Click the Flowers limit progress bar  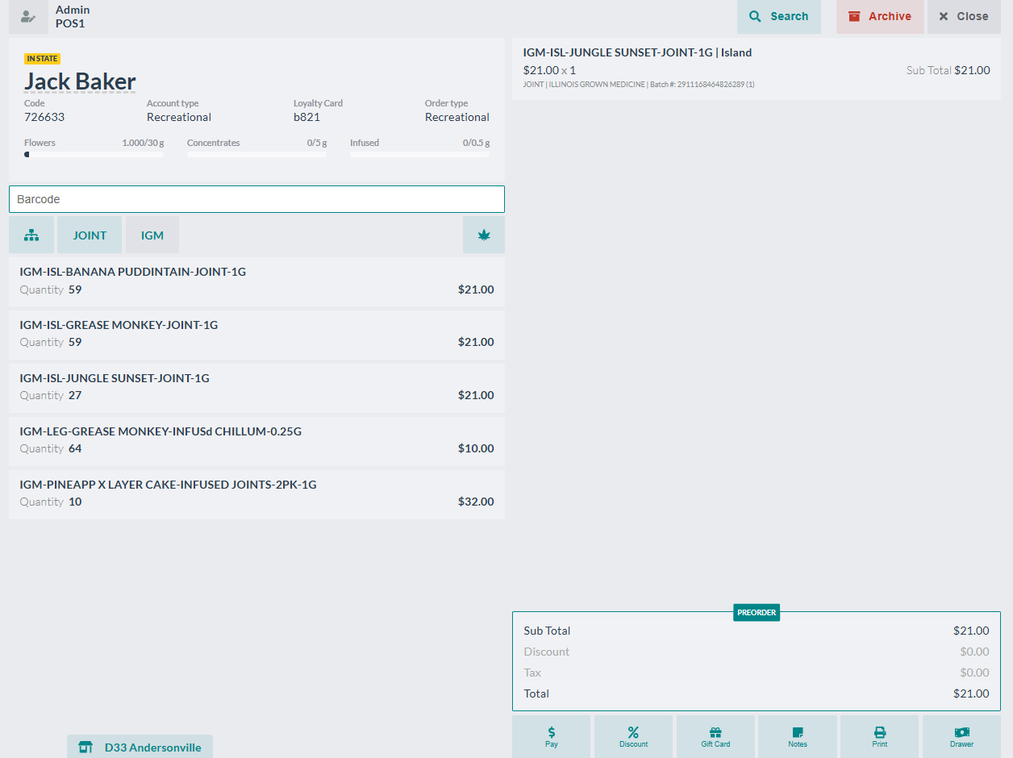coord(94,154)
